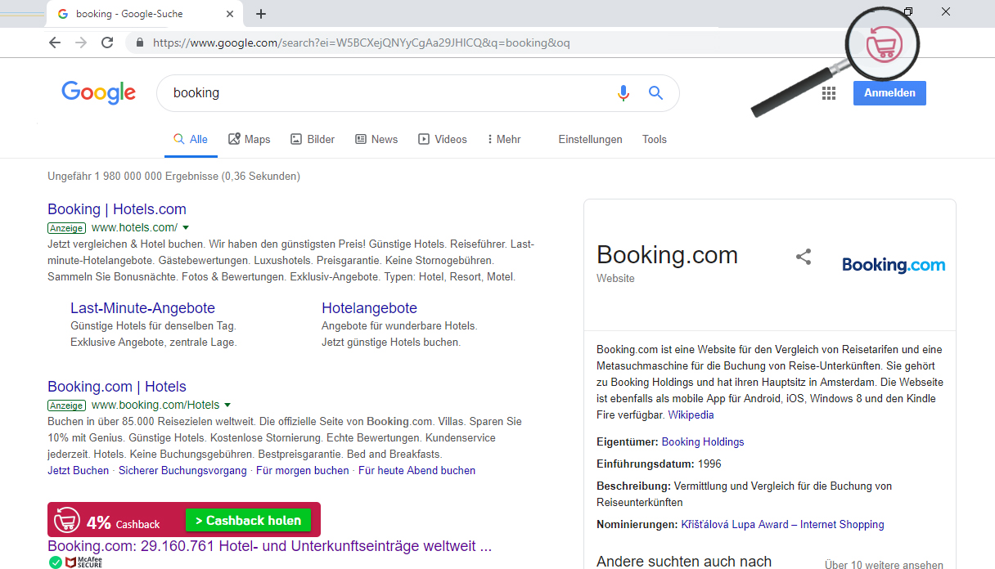
Task: Click Über 10 weitere ansehen
Action: click(x=884, y=565)
